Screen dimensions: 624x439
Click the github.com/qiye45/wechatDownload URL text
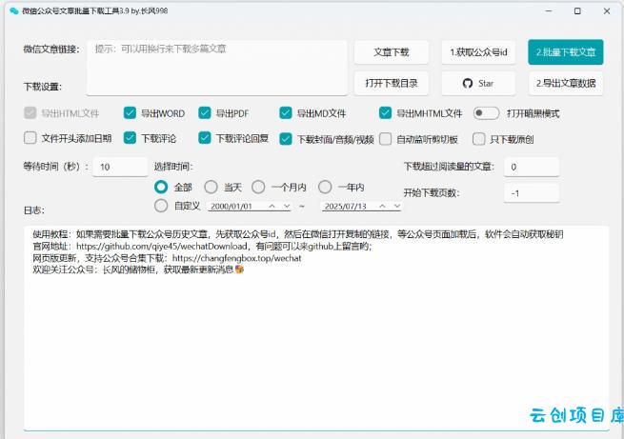point(162,247)
